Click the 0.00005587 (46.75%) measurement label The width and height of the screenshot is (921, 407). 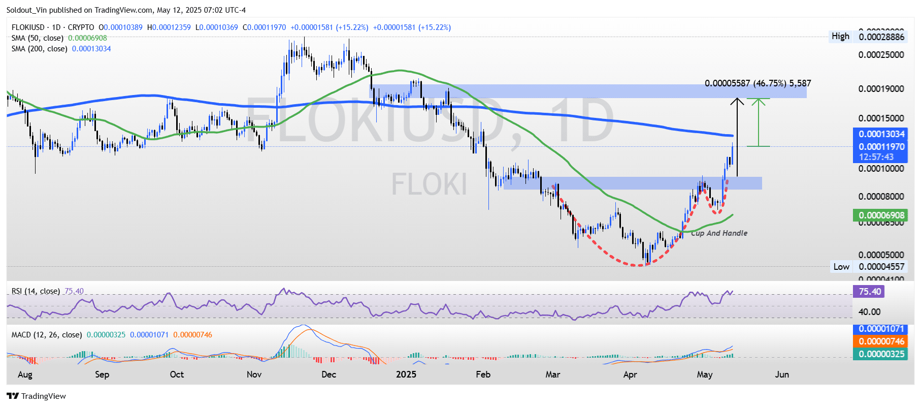click(758, 83)
